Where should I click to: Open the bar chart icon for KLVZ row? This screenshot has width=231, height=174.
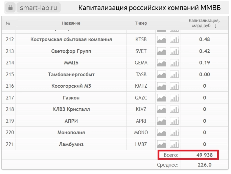174,109
